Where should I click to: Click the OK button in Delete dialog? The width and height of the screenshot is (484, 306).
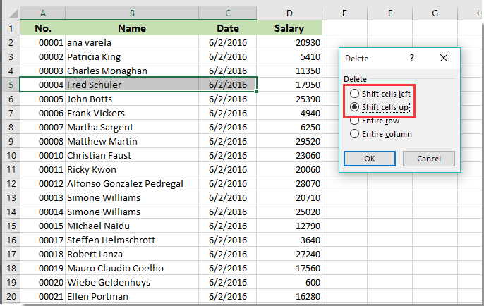369,159
